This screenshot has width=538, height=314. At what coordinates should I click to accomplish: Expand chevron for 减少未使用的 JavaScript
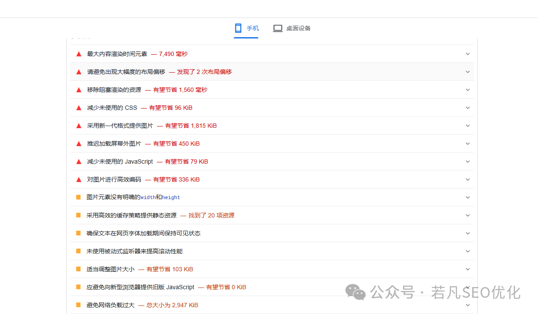click(468, 161)
